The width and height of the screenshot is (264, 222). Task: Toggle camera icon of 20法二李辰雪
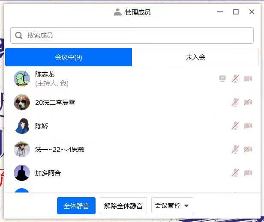point(248,102)
